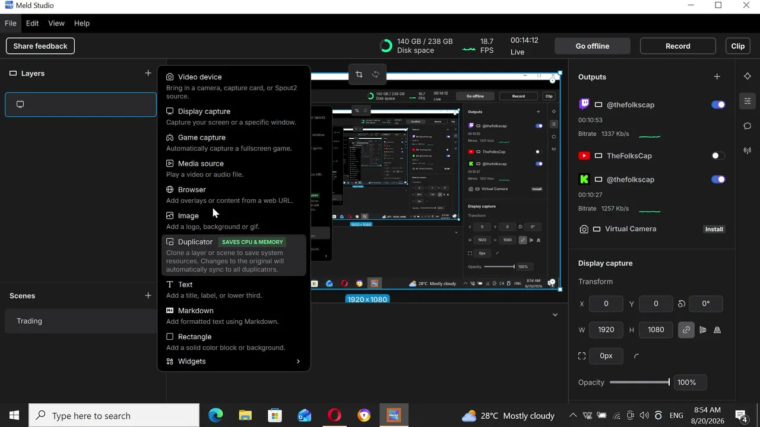Add a new scene with the plus icon
760x427 pixels.
pos(148,295)
